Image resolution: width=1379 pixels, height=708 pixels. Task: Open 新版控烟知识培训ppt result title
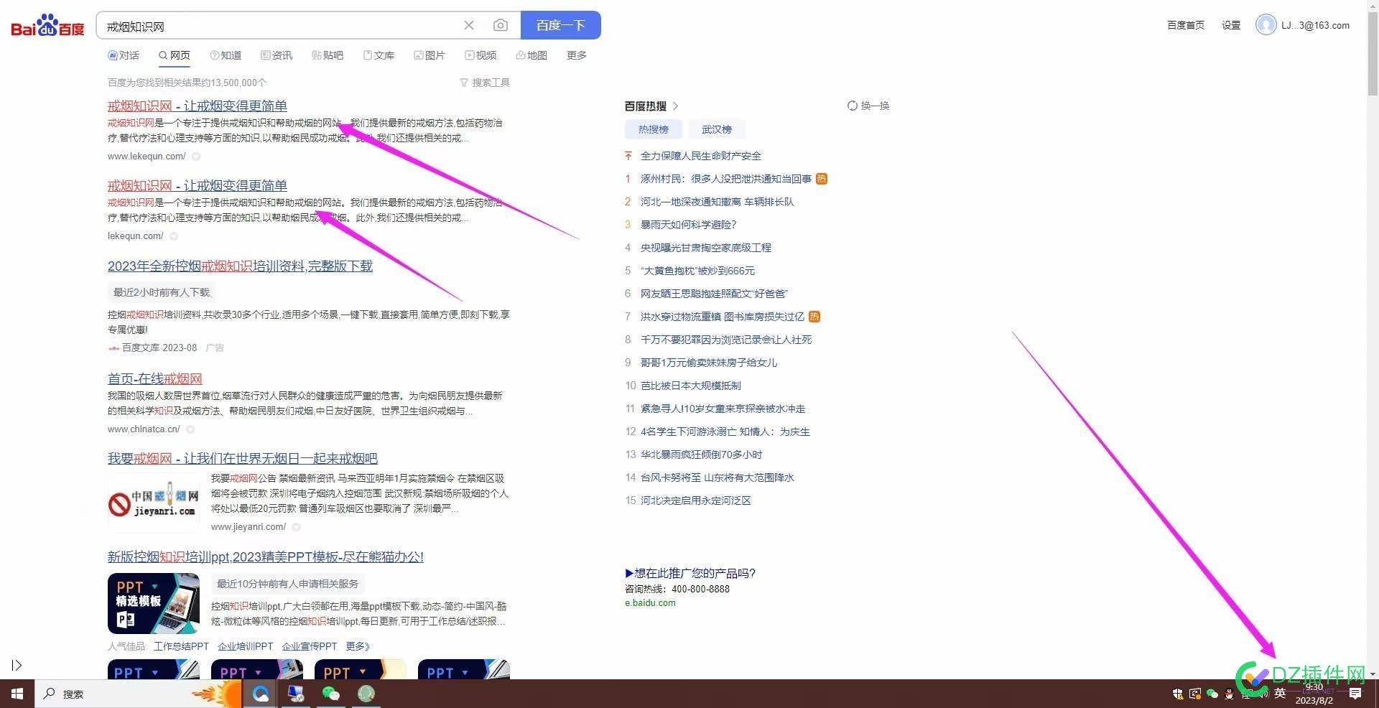266,556
